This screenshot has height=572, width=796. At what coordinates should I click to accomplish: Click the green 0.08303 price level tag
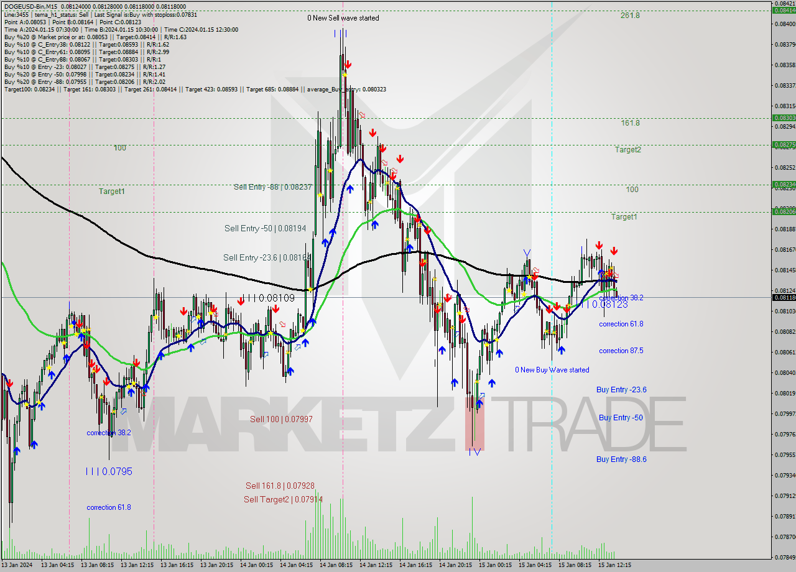tap(784, 118)
